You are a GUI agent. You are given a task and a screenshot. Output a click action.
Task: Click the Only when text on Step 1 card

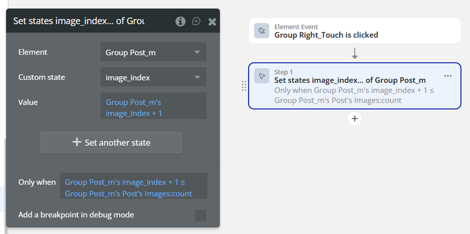tap(354, 95)
